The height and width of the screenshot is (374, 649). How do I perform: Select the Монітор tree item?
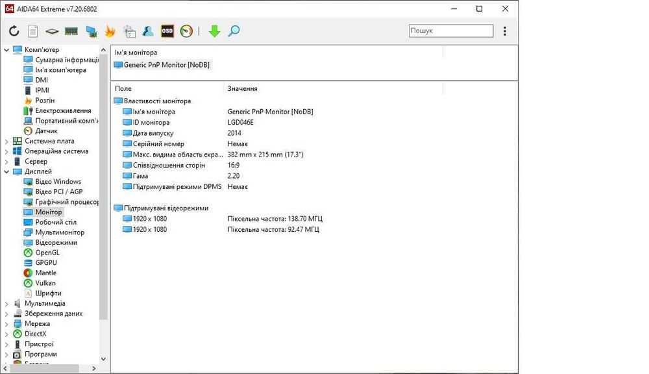coord(43,212)
